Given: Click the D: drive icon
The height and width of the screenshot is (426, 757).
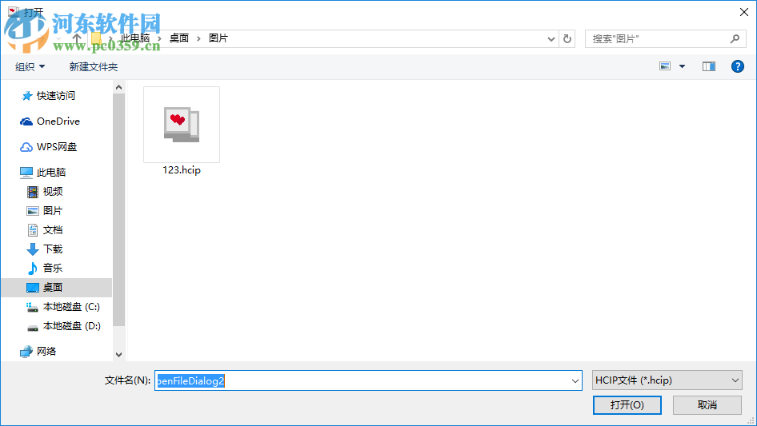Looking at the screenshot, I should [x=32, y=328].
